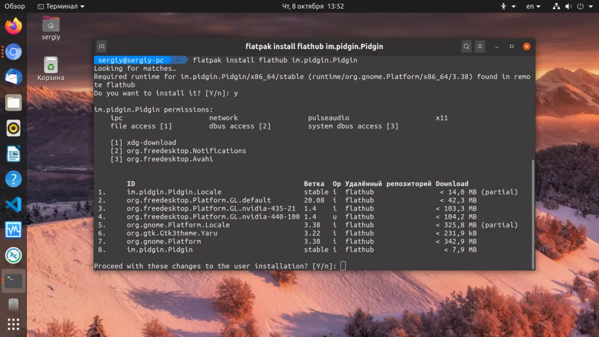Viewport: 599px width, 337px height.
Task: Open Firefox from the dock
Action: 13,26
